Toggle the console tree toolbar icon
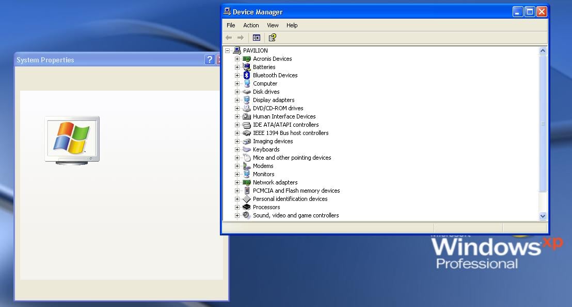The height and width of the screenshot is (307, 572). [257, 38]
